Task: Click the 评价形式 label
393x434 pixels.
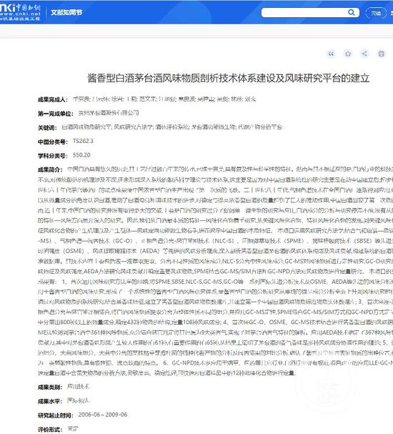Action: 50,430
